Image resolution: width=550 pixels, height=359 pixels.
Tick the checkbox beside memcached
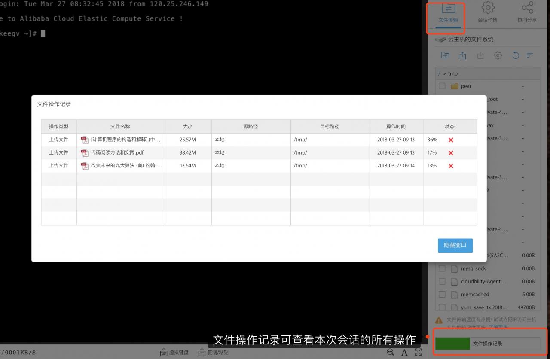pyautogui.click(x=442, y=295)
